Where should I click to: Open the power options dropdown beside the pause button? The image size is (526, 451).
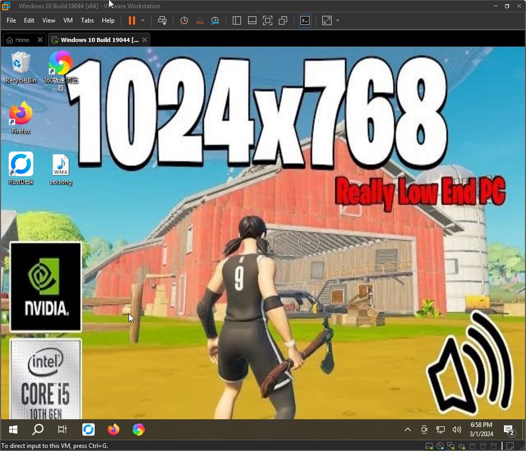(x=143, y=20)
